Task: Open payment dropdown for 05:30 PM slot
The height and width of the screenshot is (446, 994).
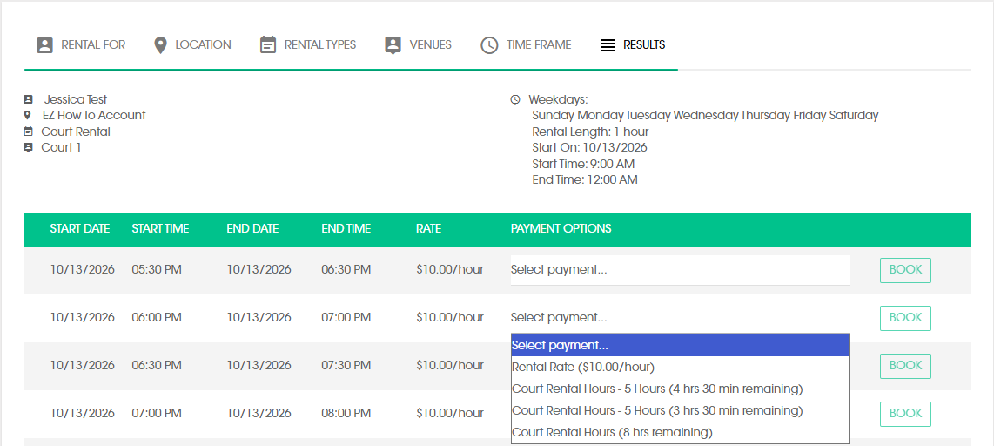Action: click(680, 270)
